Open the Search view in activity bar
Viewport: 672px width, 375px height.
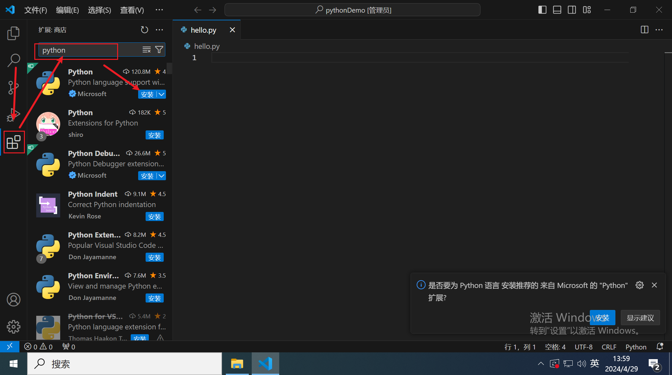pos(13,60)
